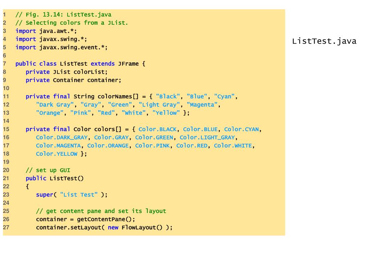
Task: Select the comment "// Selecting colors from a JList."
Action: click(x=72, y=23)
